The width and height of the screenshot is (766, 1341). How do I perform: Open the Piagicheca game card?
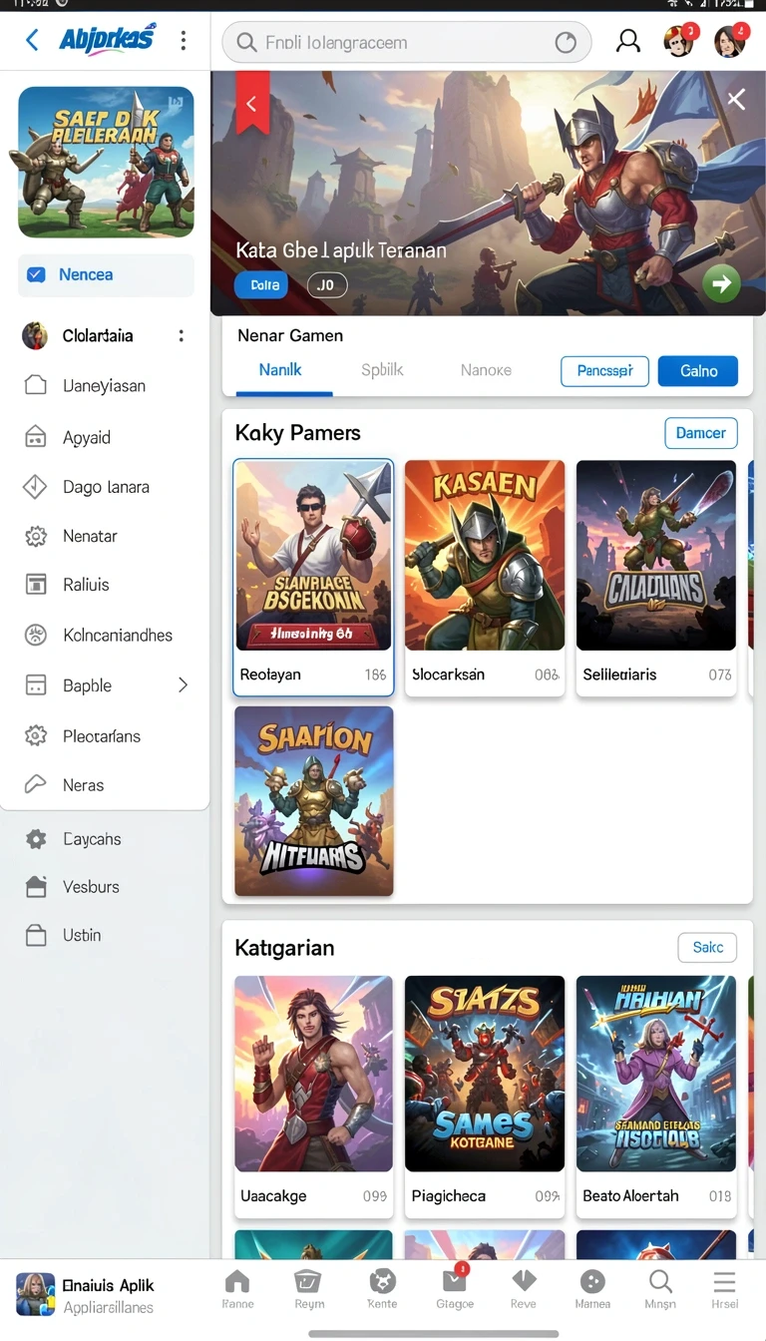point(485,1097)
